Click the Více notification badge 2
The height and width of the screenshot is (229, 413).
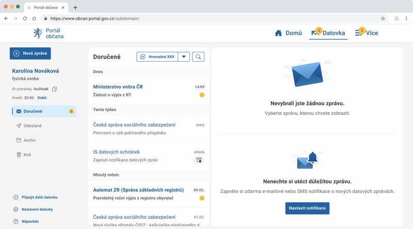click(x=362, y=30)
